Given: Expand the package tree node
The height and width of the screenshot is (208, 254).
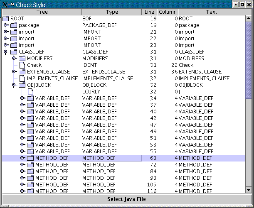Looking at the screenshot, I should click(6, 25).
